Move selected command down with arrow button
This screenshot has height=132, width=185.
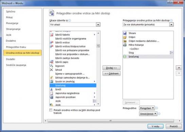(179, 73)
